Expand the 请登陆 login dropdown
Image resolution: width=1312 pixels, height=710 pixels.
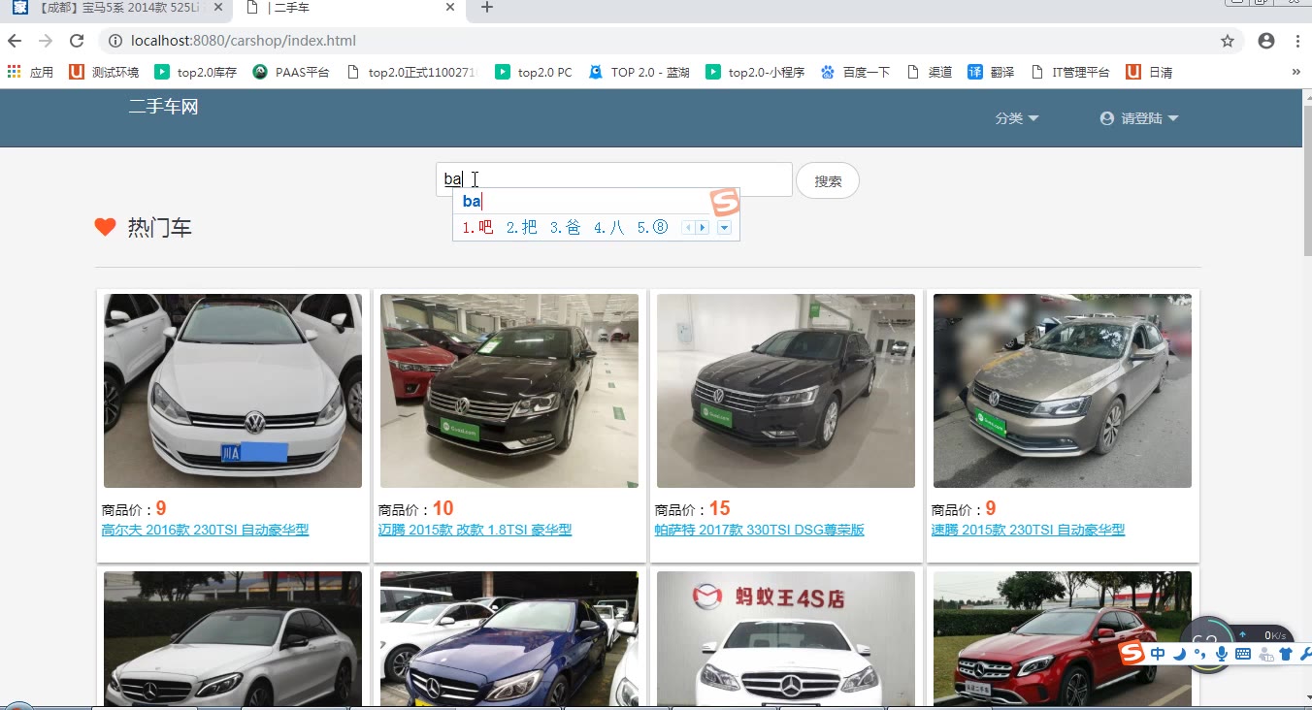[1139, 118]
